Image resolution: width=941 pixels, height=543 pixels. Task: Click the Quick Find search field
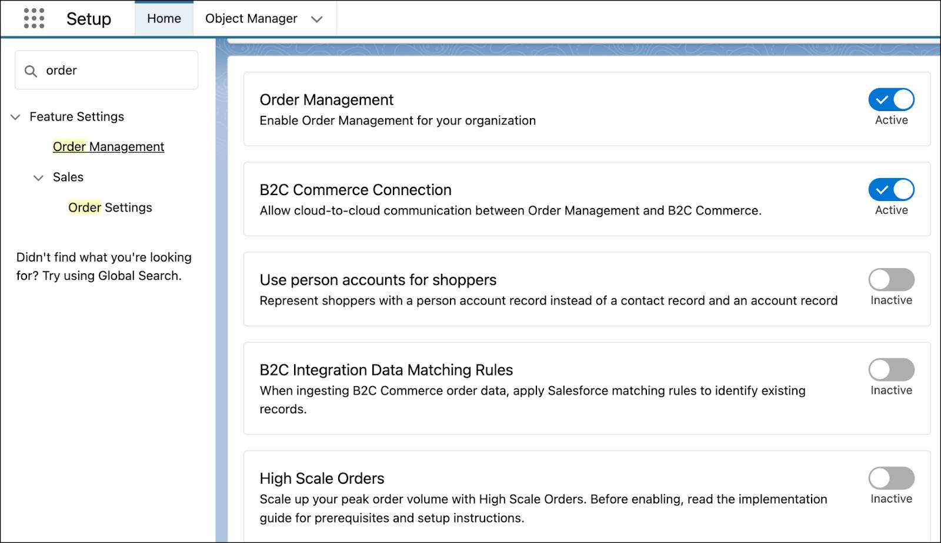pyautogui.click(x=106, y=70)
